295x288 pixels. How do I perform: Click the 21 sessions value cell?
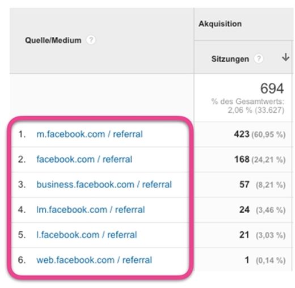tap(262, 235)
